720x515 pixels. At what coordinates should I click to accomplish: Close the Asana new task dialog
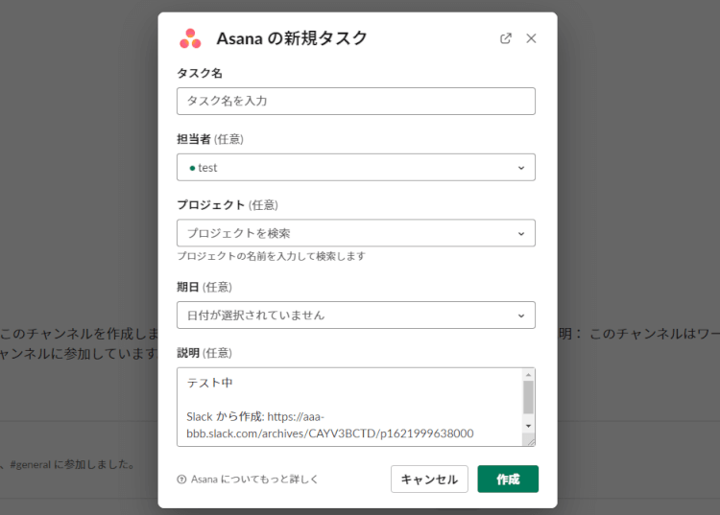[x=531, y=38]
